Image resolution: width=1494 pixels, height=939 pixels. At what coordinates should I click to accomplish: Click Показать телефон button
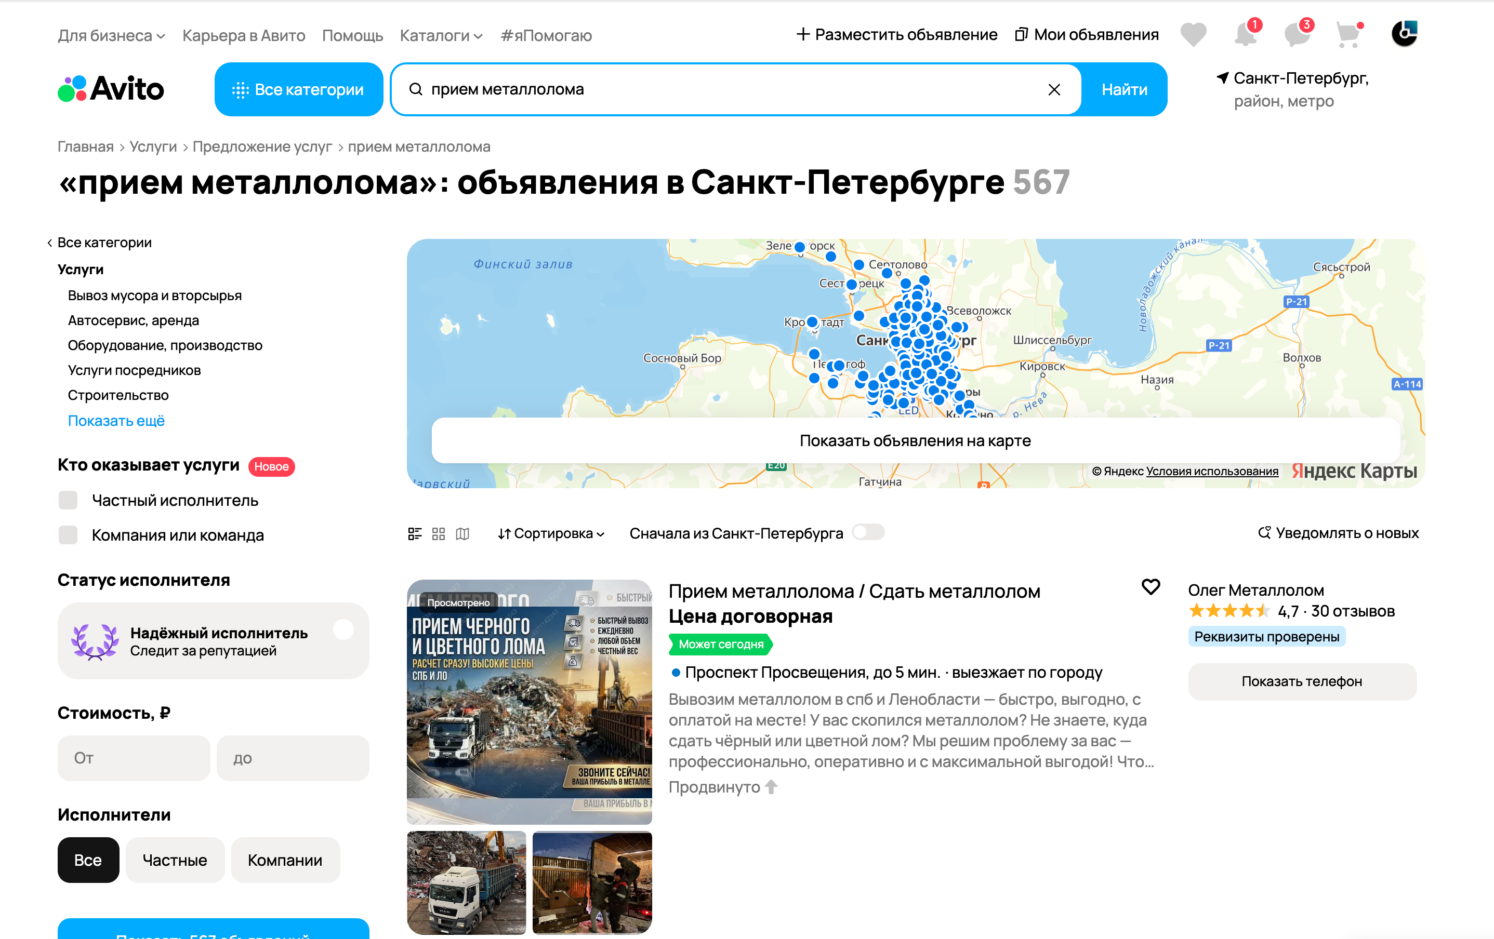(1301, 681)
